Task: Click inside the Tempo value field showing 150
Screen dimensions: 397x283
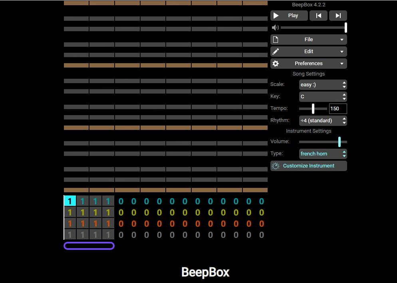Action: click(337, 108)
